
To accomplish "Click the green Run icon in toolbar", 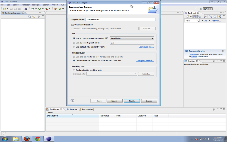I will (40, 9).
